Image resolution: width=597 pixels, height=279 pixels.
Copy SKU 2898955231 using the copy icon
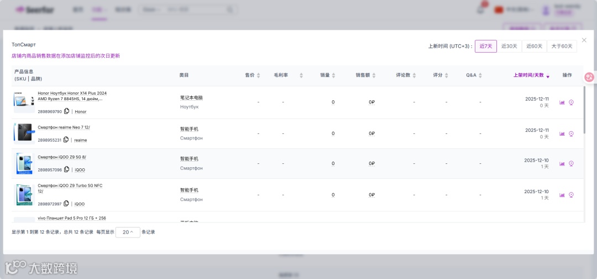pos(66,139)
